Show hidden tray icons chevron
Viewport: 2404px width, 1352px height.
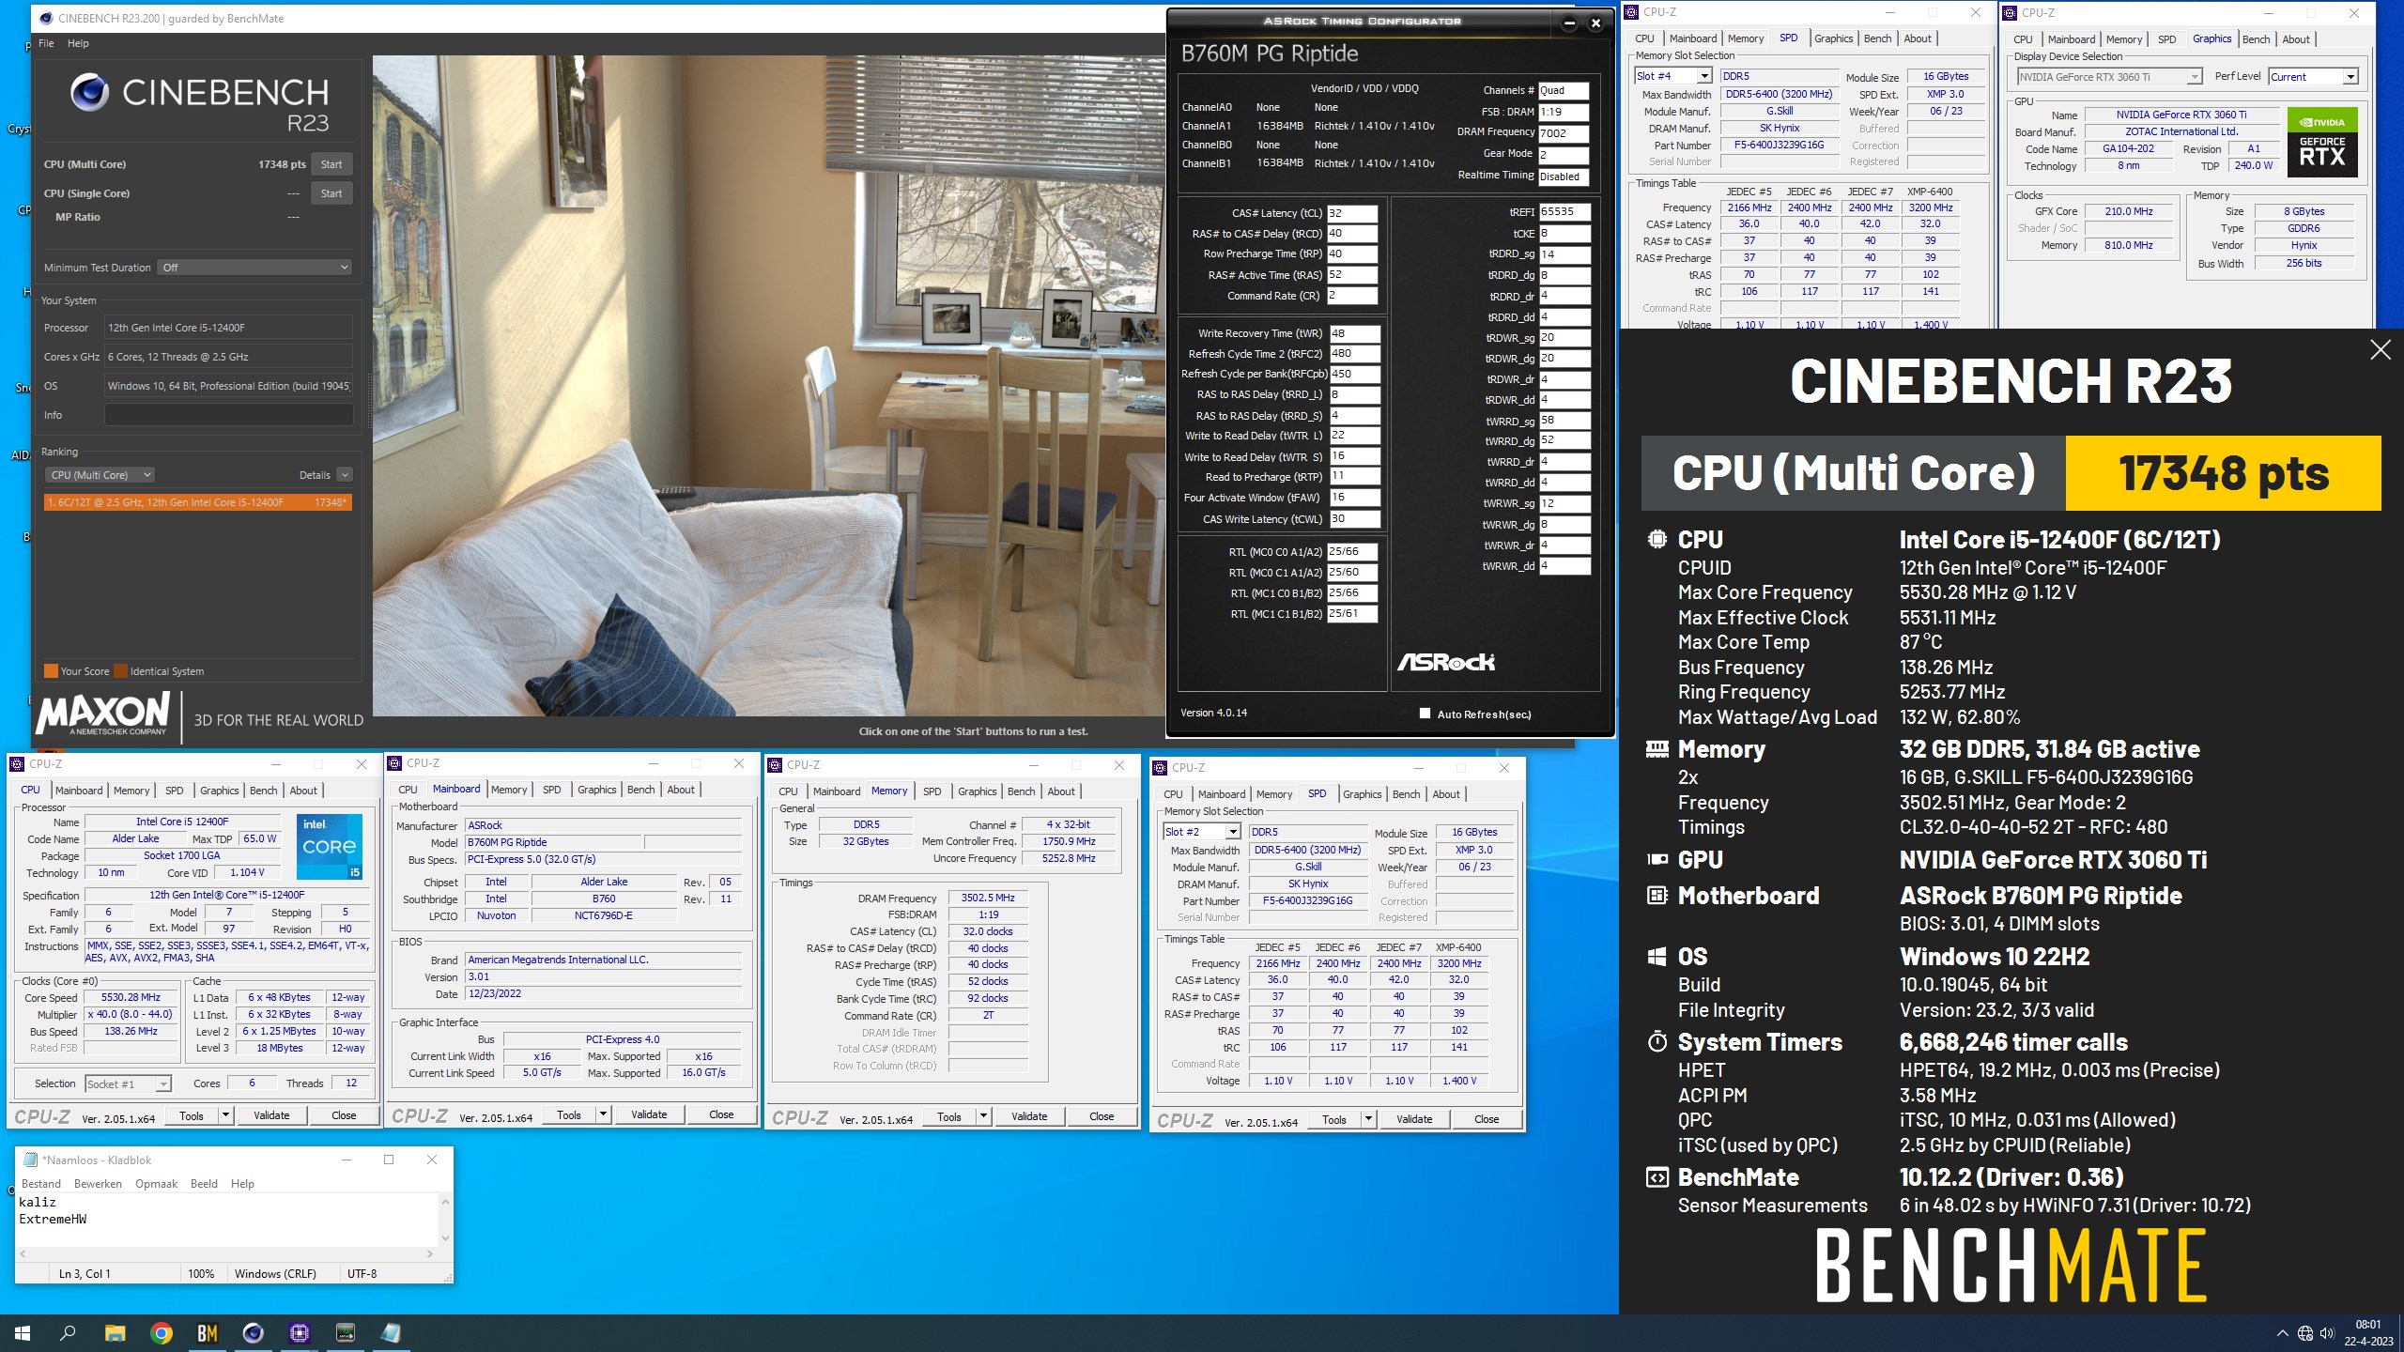tap(2282, 1333)
